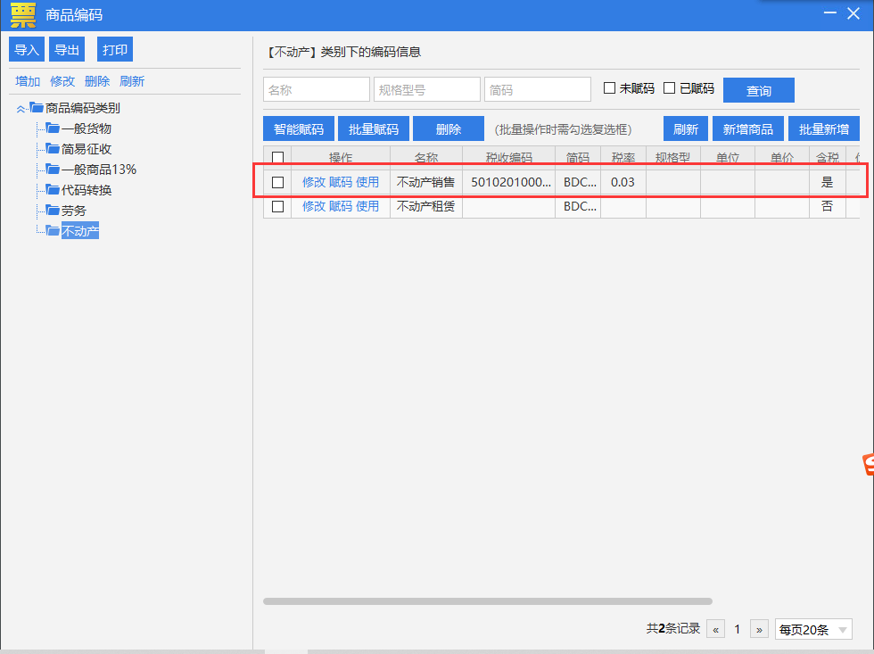Enable the 未赋码 filter checkbox
874x654 pixels.
(x=610, y=88)
